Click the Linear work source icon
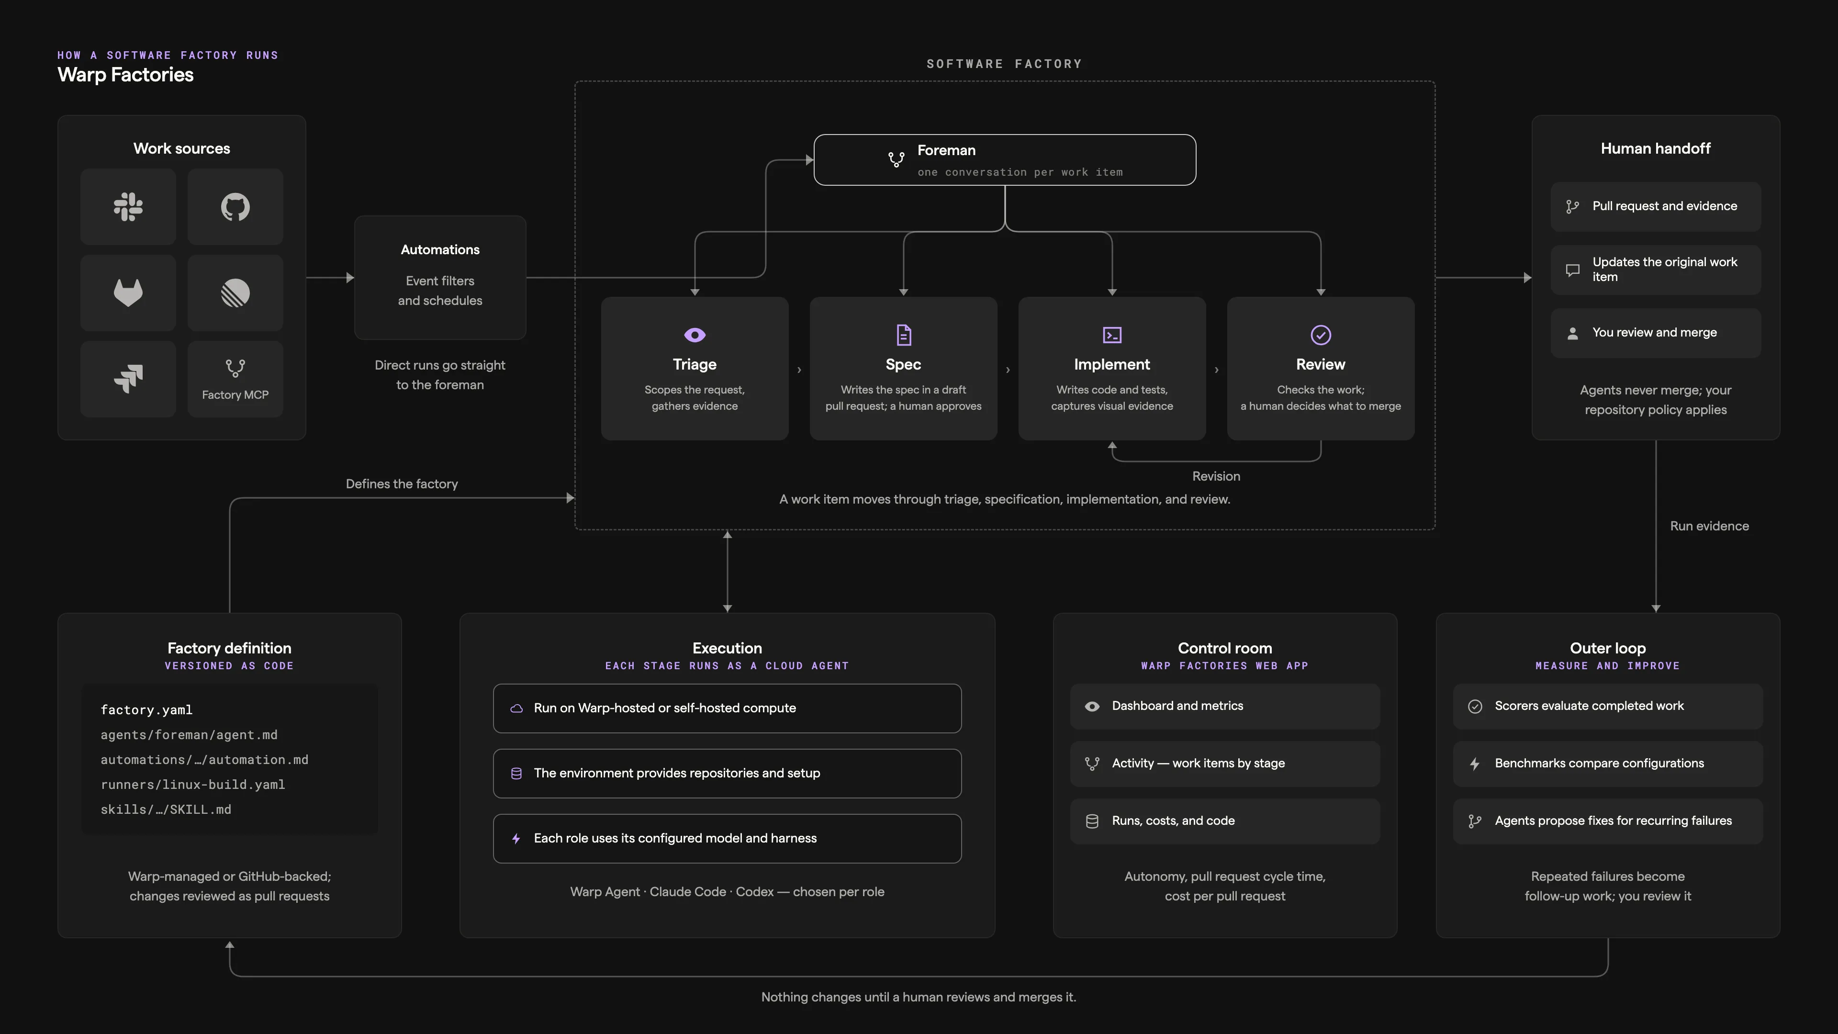Screen dimensions: 1838x1034 click(x=235, y=292)
